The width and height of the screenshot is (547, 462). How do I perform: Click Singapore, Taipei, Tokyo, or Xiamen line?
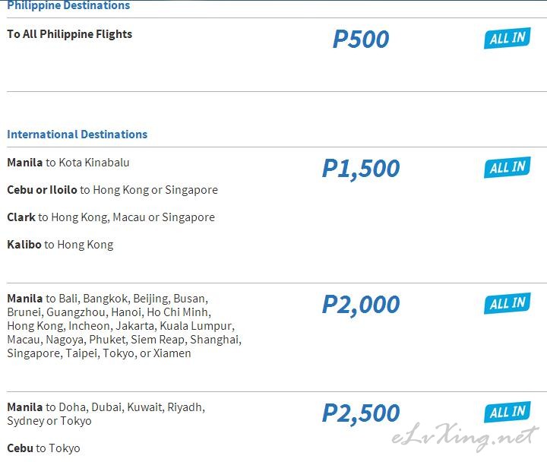point(99,353)
